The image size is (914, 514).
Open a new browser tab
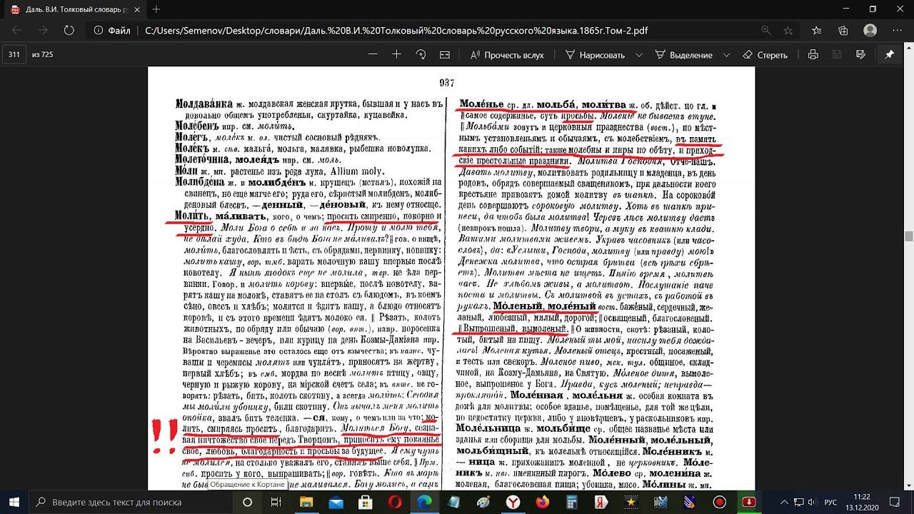coord(156,9)
